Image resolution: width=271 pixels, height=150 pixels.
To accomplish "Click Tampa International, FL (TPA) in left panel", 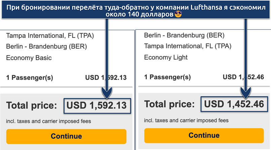I will pyautogui.click(x=50, y=36).
